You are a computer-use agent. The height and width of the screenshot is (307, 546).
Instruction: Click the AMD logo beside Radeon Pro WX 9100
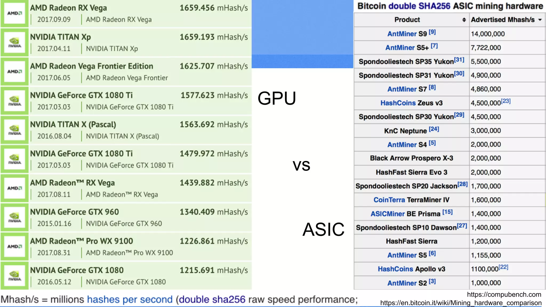pos(14,247)
